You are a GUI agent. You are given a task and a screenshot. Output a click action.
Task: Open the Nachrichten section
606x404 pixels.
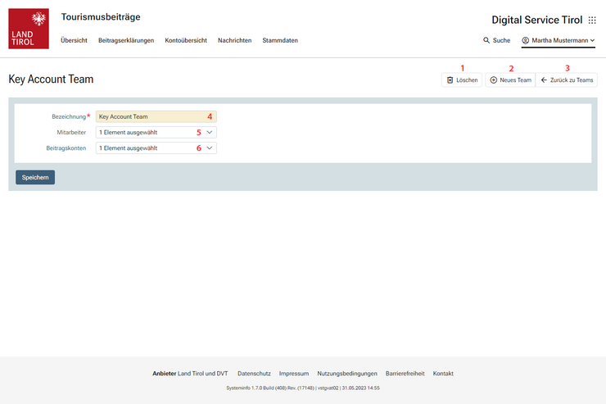coord(234,40)
